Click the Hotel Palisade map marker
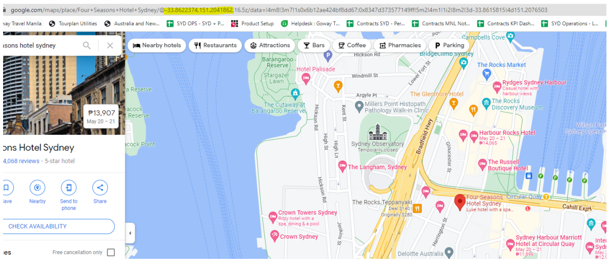The image size is (609, 264). [306, 78]
